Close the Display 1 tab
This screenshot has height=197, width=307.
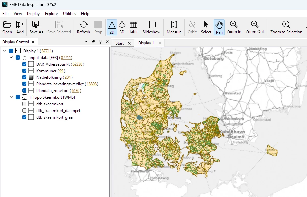click(x=160, y=43)
